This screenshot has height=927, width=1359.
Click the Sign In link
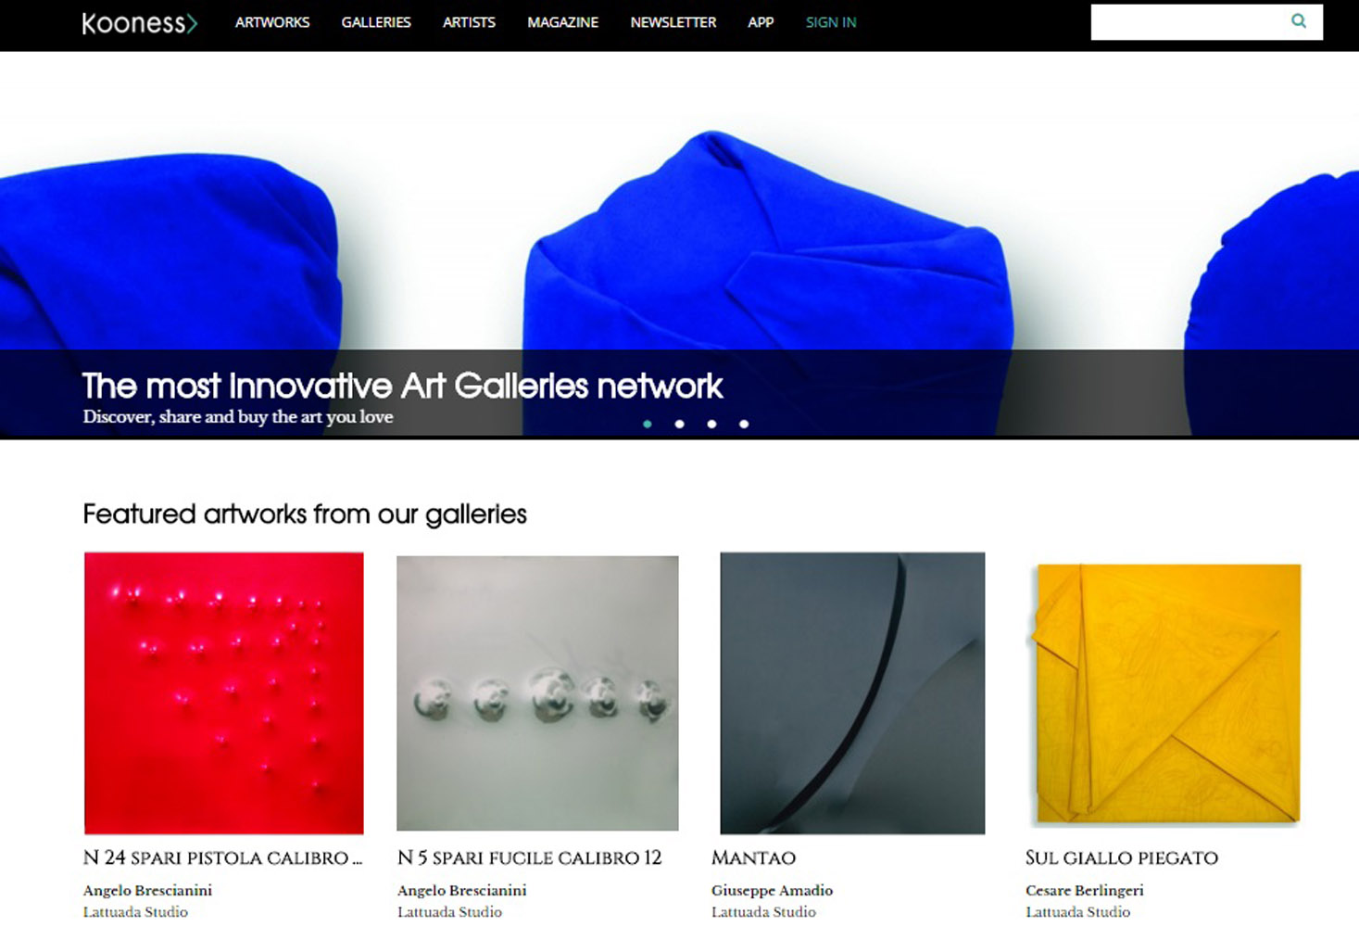(831, 22)
